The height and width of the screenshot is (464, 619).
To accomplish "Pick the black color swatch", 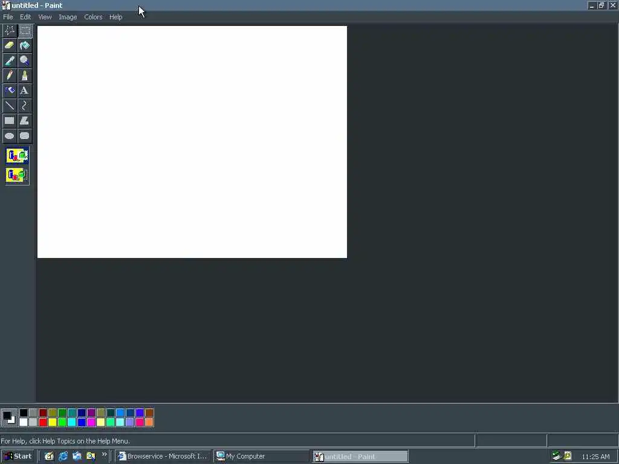I will 24,413.
